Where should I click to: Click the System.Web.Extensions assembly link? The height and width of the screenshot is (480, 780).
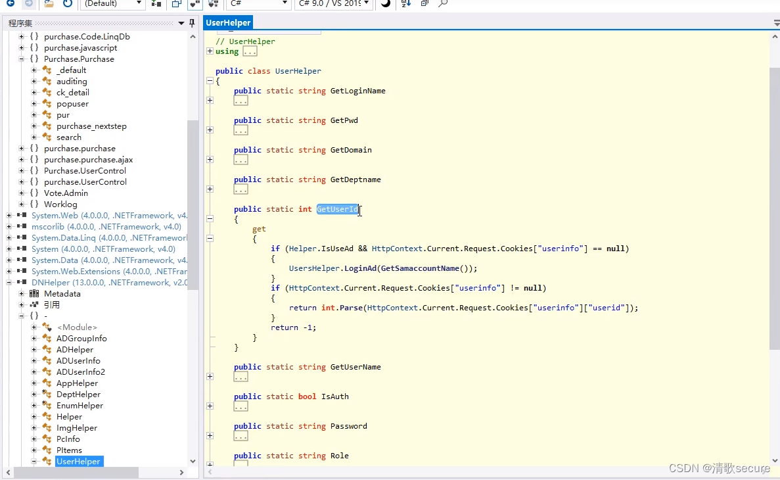point(110,272)
